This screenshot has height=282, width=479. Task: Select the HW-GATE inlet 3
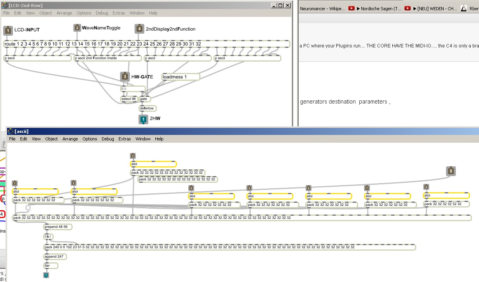pyautogui.click(x=125, y=77)
